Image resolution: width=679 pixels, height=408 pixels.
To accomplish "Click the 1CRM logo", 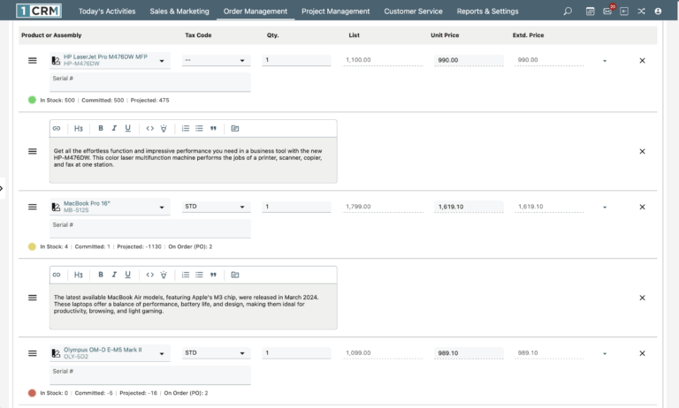I will pyautogui.click(x=39, y=11).
